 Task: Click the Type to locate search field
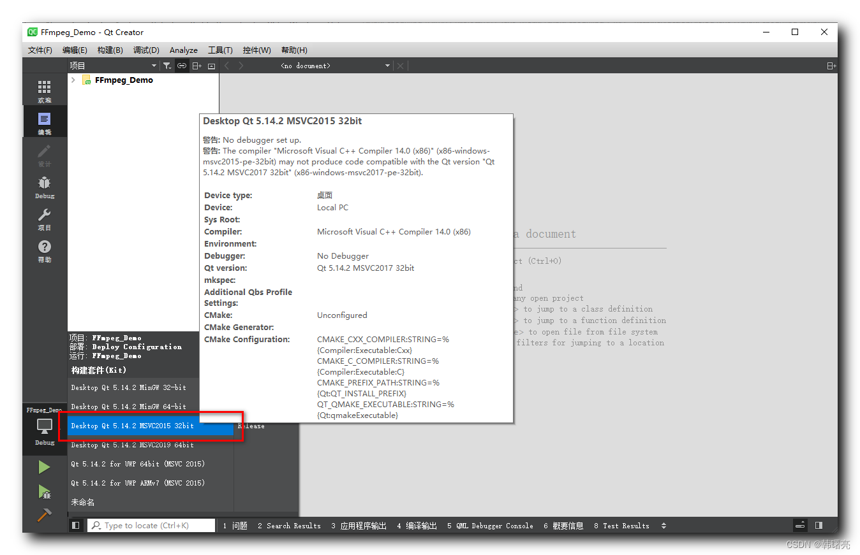pyautogui.click(x=151, y=525)
